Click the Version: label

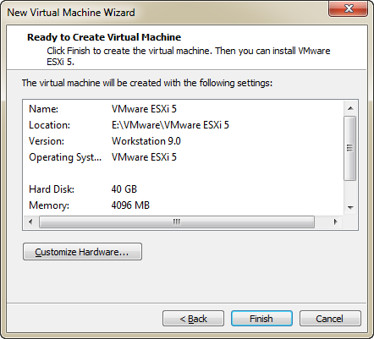coord(47,141)
